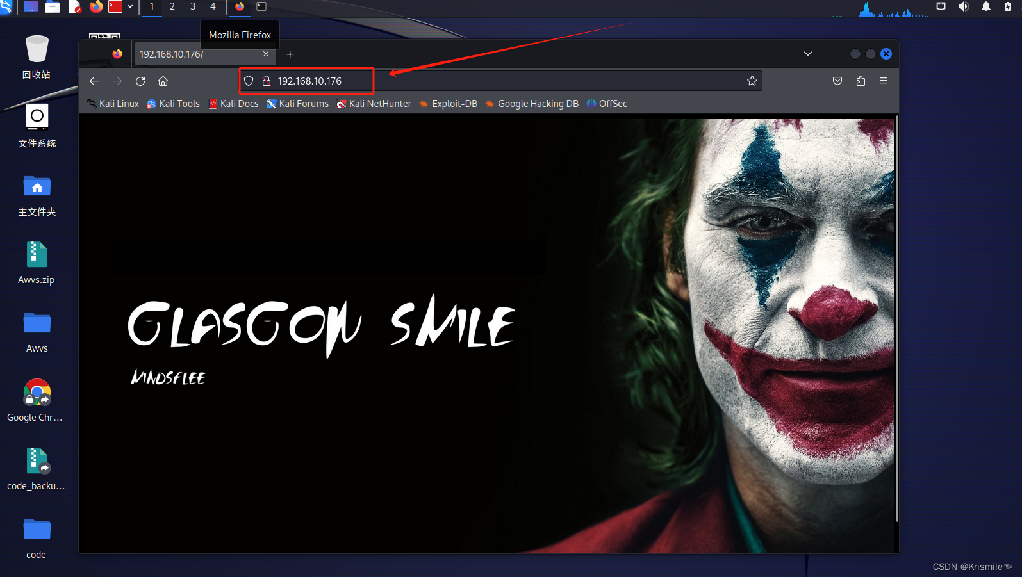Open the Kali Tools bookmark
Viewport: 1022px width, 577px height.
[x=174, y=104]
